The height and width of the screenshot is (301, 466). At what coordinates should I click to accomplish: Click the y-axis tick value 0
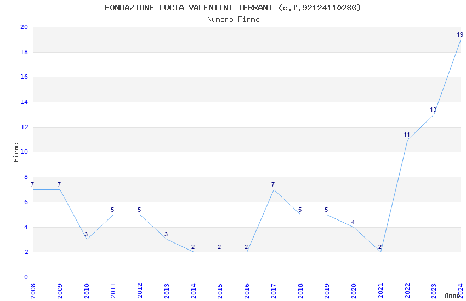[26, 277]
